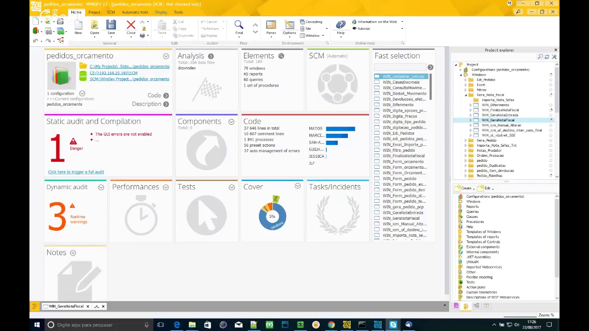Viewport: 589px width, 331px height.
Task: Expand the Dynamic audit card chevron
Action: pos(101,187)
